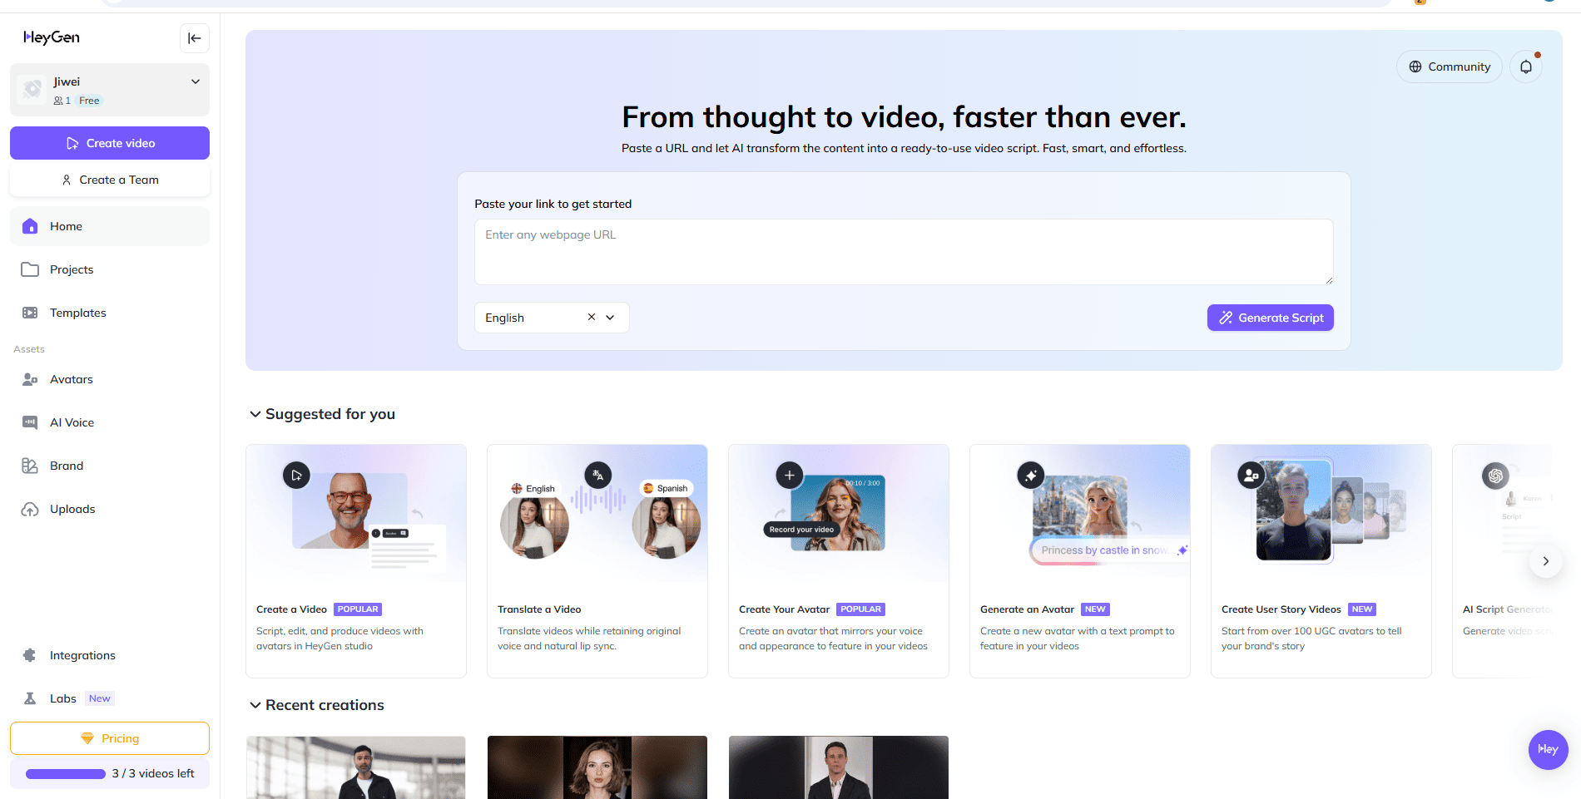Open Integrations in the sidebar
Screen dimensions: 1581x799
[x=110, y=655]
